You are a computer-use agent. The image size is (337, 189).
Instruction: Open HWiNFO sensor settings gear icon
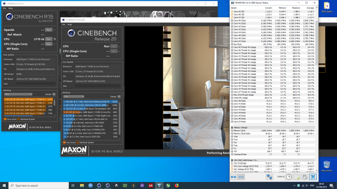305,177
